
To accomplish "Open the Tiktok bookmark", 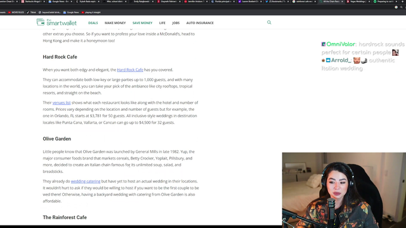I will pyautogui.click(x=31, y=13).
